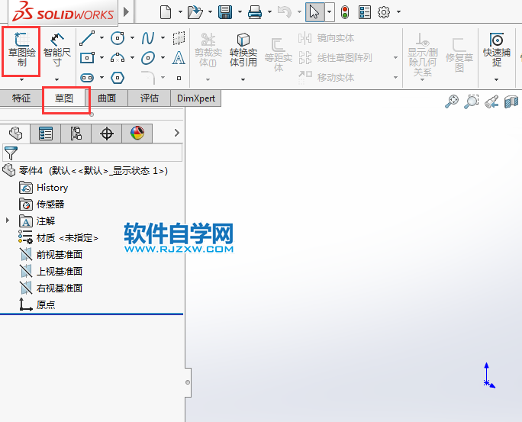The width and height of the screenshot is (522, 422).
Task: Select the Straight Slot tool
Action: tap(87, 78)
